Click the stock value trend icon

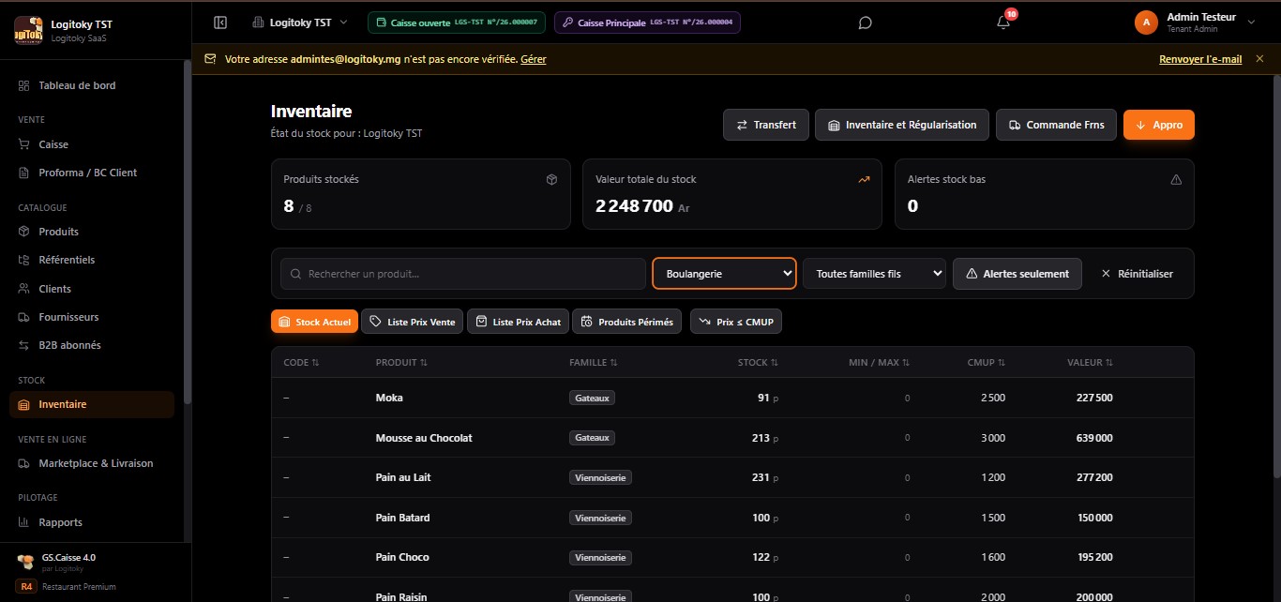click(x=864, y=179)
